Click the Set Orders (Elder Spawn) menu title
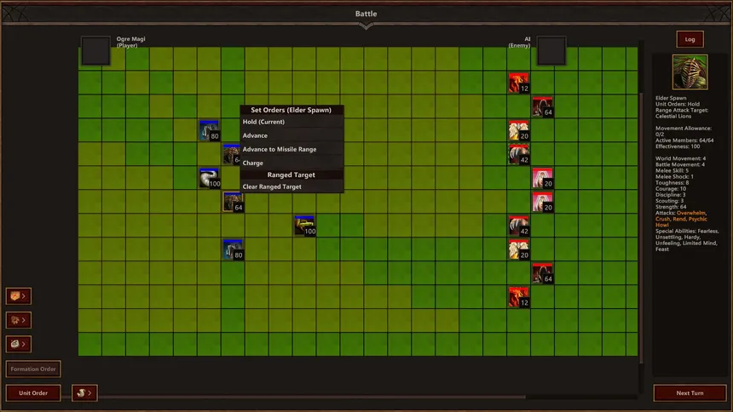The height and width of the screenshot is (412, 733). (291, 110)
